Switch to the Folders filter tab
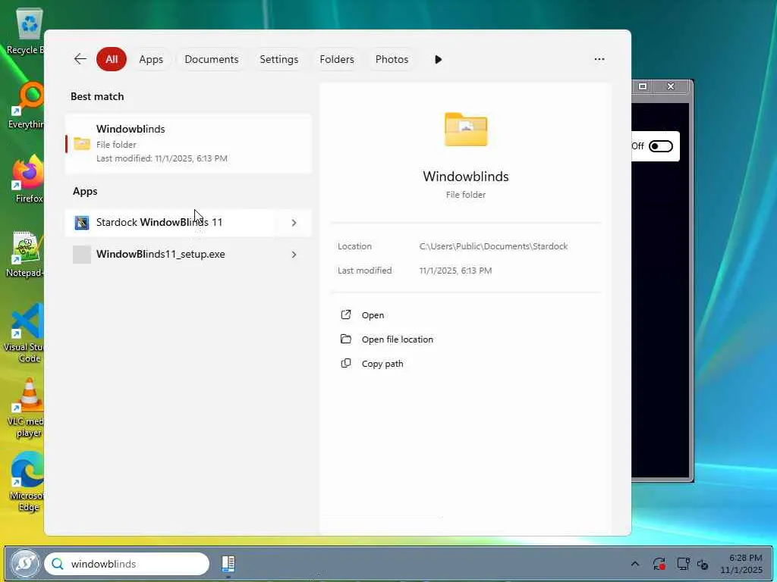Image resolution: width=777 pixels, height=582 pixels. pyautogui.click(x=336, y=59)
